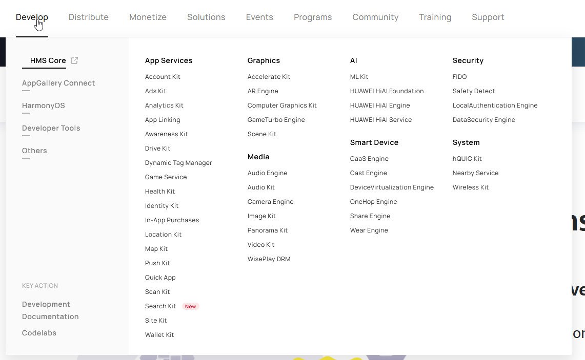This screenshot has width=585, height=360.
Task: Select the HMS Core sidebar tab
Action: (x=48, y=60)
